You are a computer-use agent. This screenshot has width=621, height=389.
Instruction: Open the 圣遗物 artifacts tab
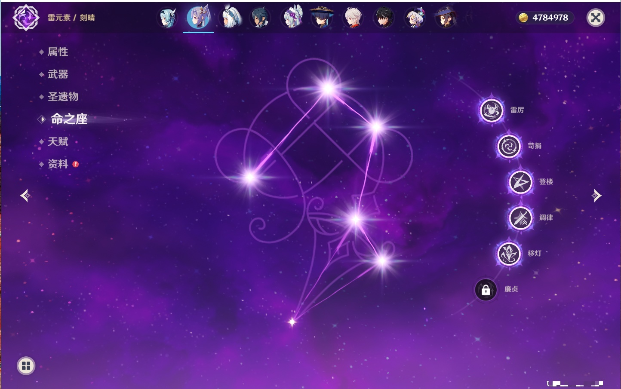(63, 97)
